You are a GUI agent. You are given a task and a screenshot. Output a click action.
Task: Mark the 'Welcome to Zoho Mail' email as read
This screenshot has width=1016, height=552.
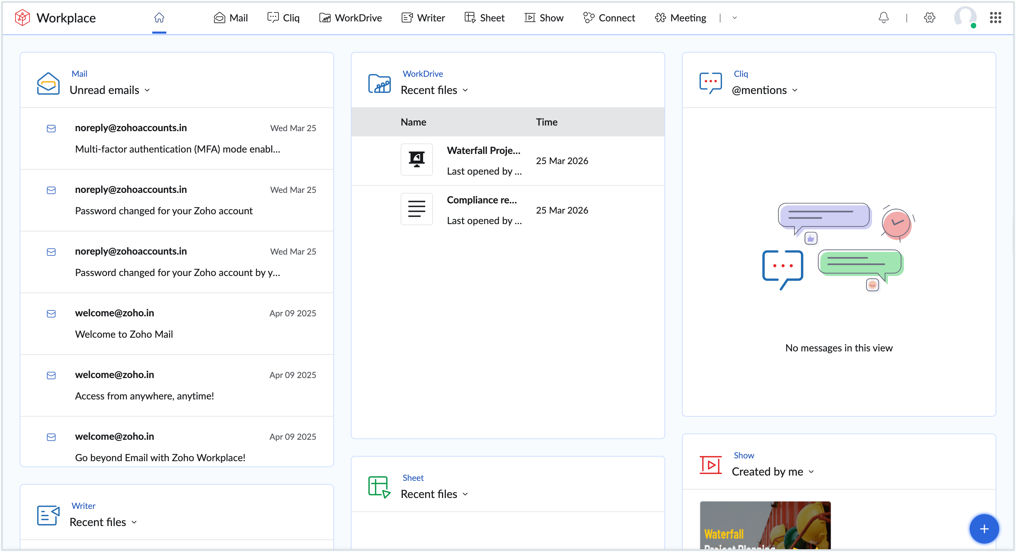coord(51,314)
